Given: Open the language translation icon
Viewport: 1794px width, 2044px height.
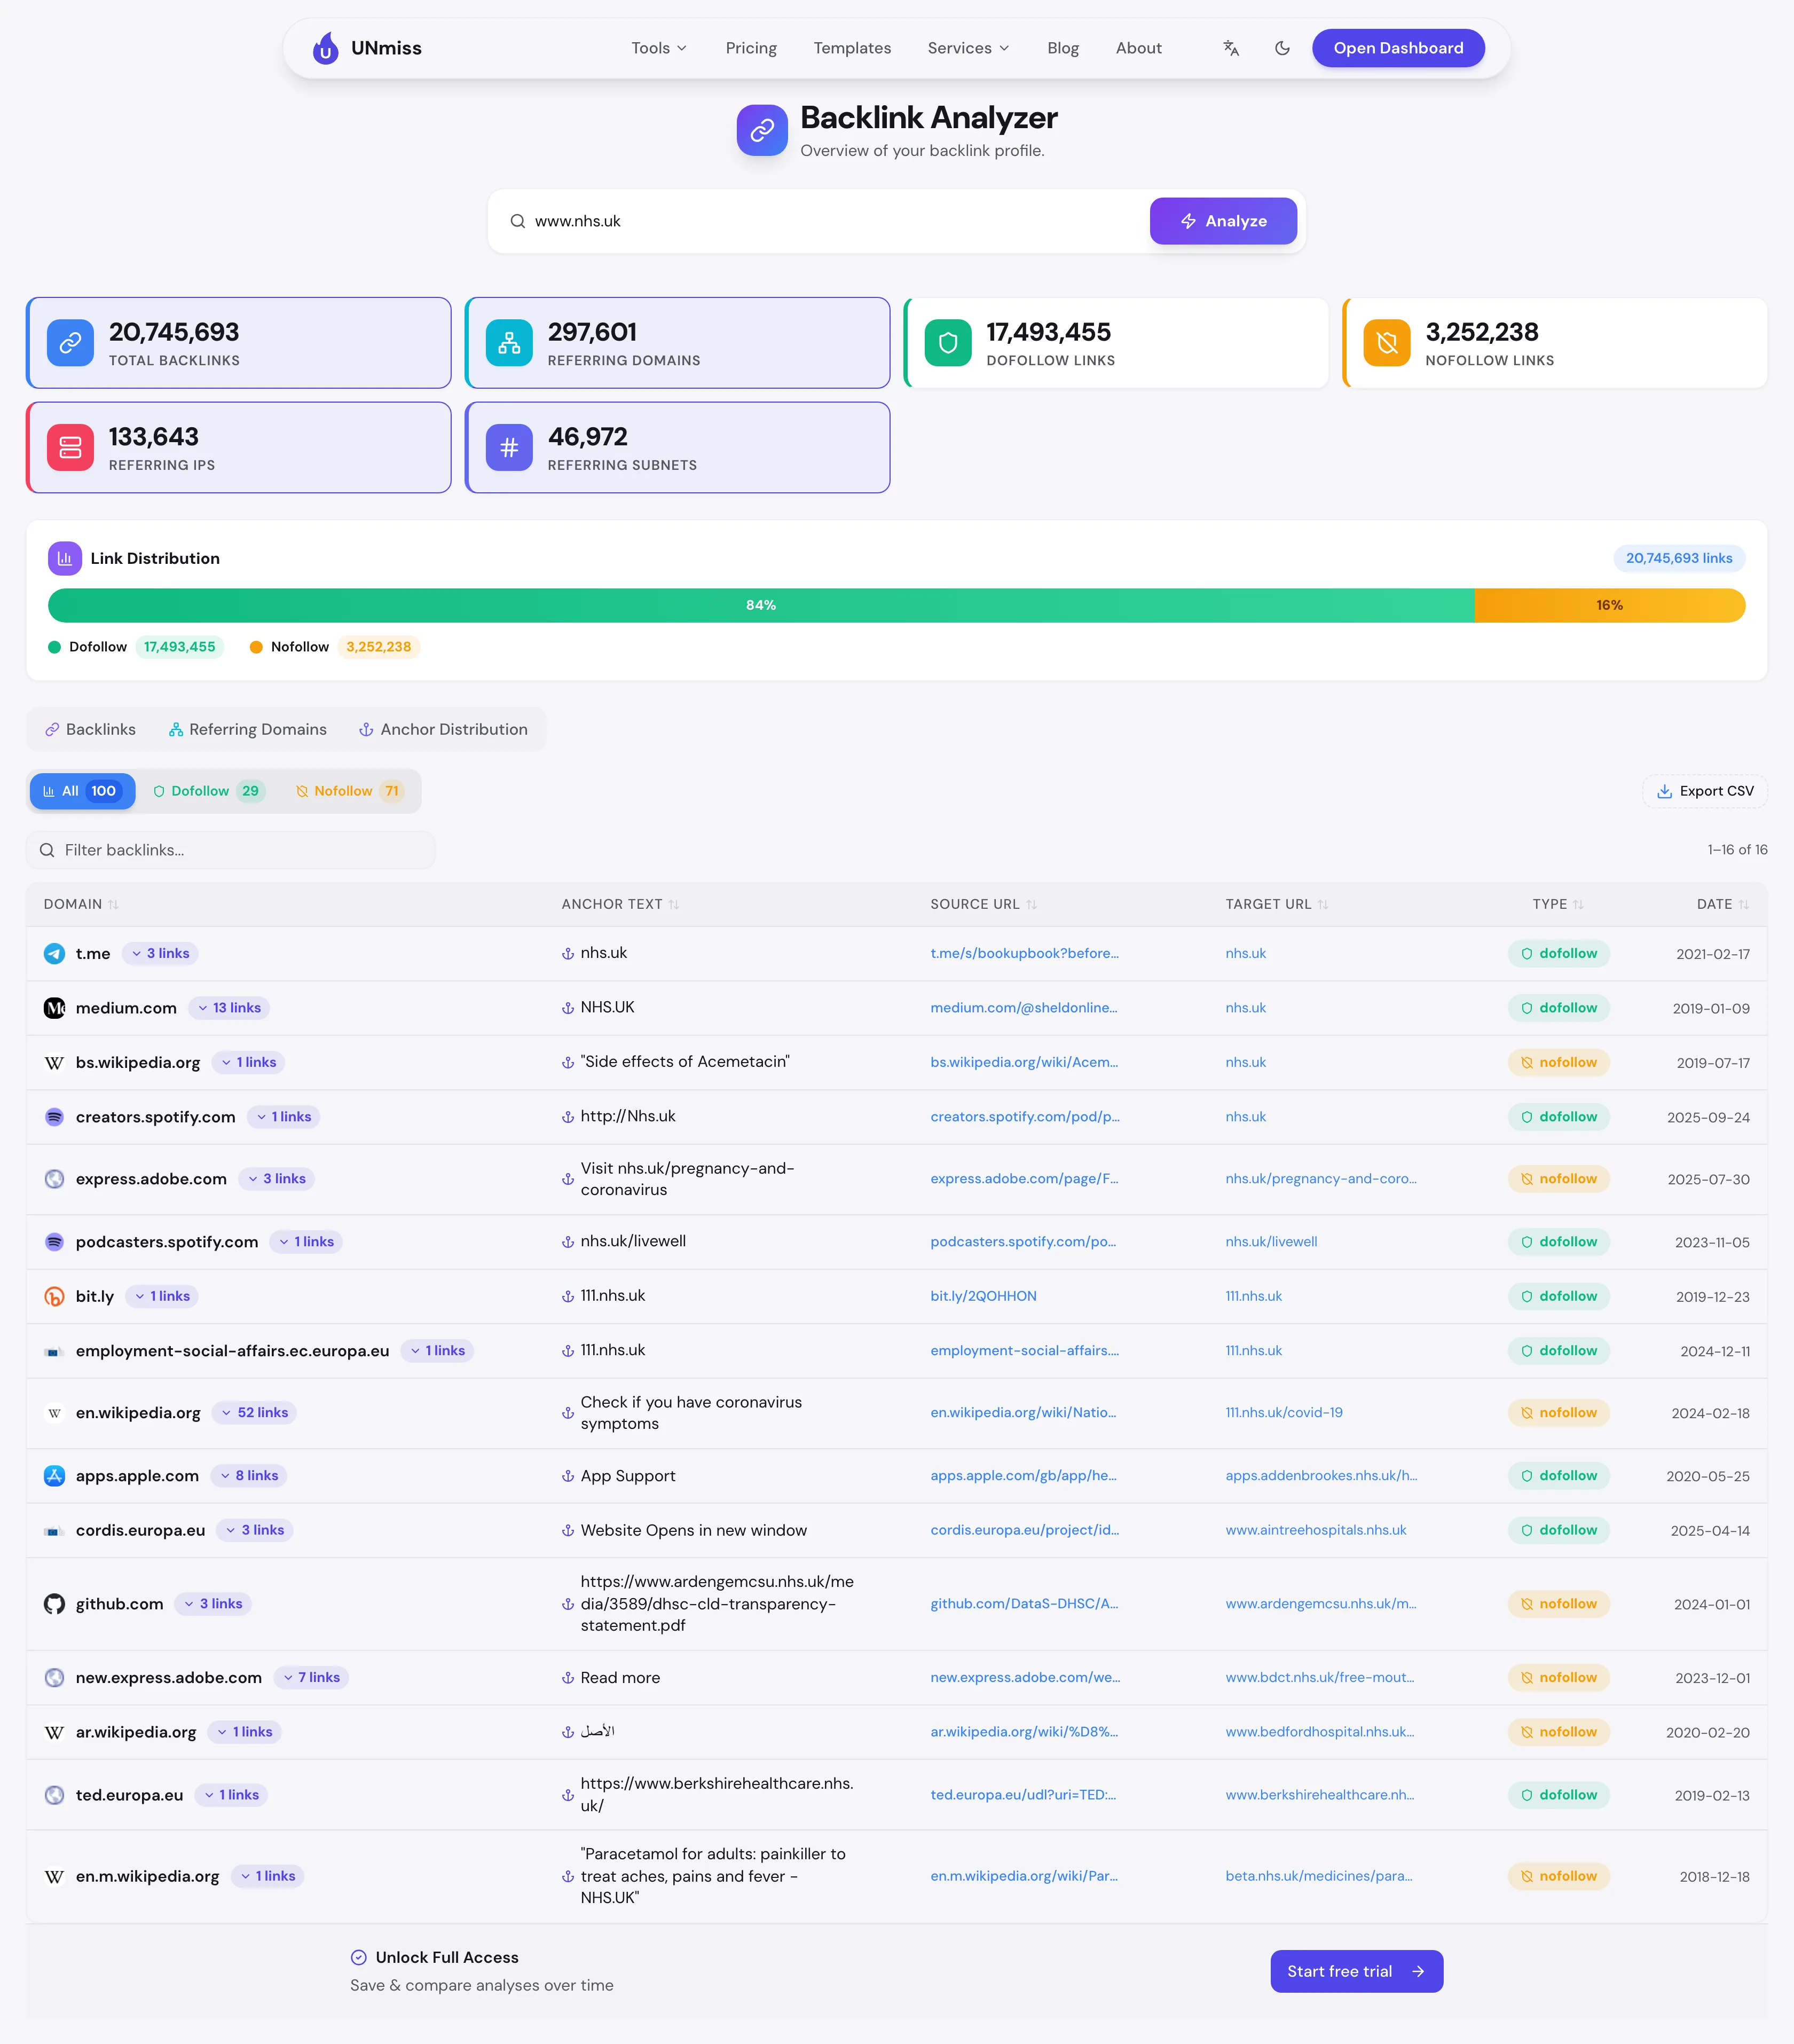Looking at the screenshot, I should (x=1231, y=48).
